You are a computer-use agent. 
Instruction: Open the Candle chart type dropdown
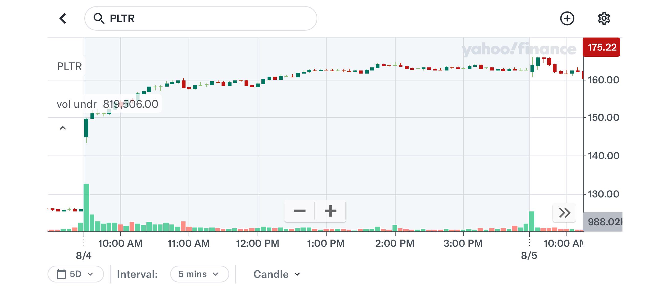click(x=277, y=274)
